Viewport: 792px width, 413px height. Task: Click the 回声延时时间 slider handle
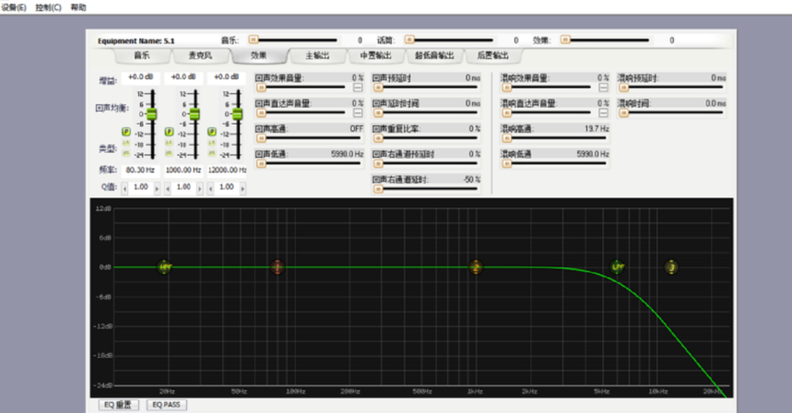point(378,112)
